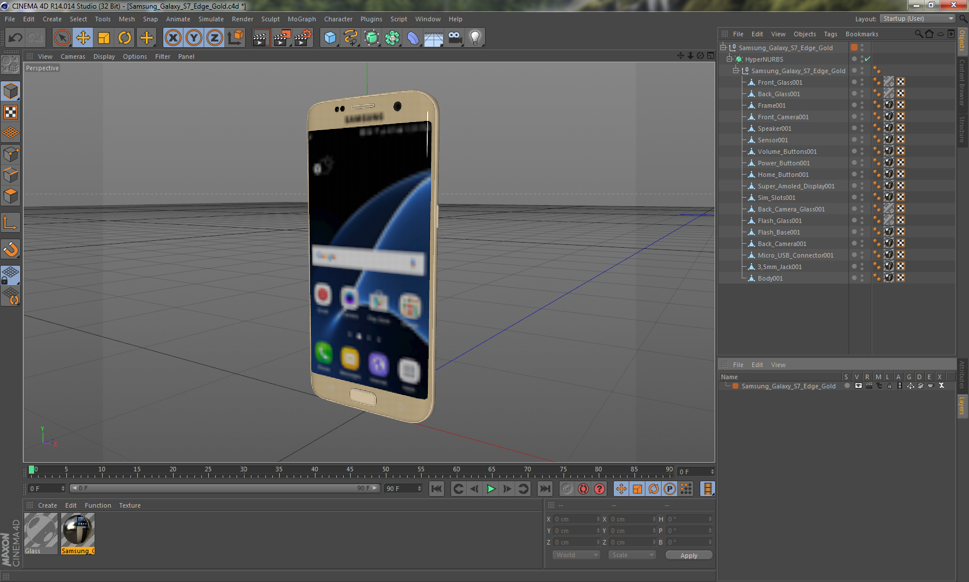The image size is (969, 582).
Task: Enable the Axis tool
Action: coord(10,223)
